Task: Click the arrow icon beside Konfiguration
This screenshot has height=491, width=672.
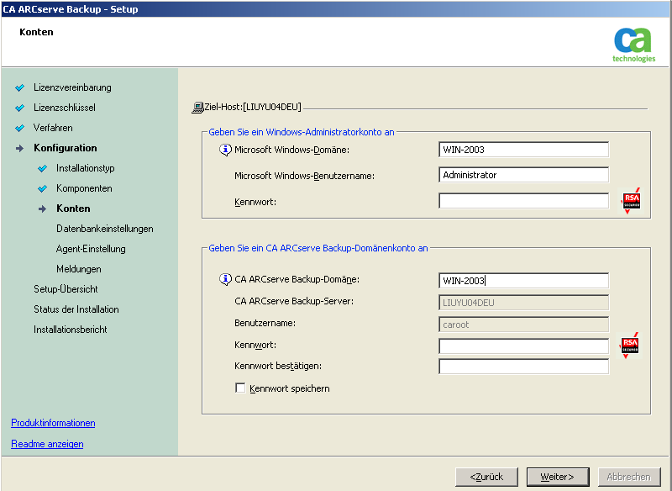Action: pyautogui.click(x=20, y=148)
